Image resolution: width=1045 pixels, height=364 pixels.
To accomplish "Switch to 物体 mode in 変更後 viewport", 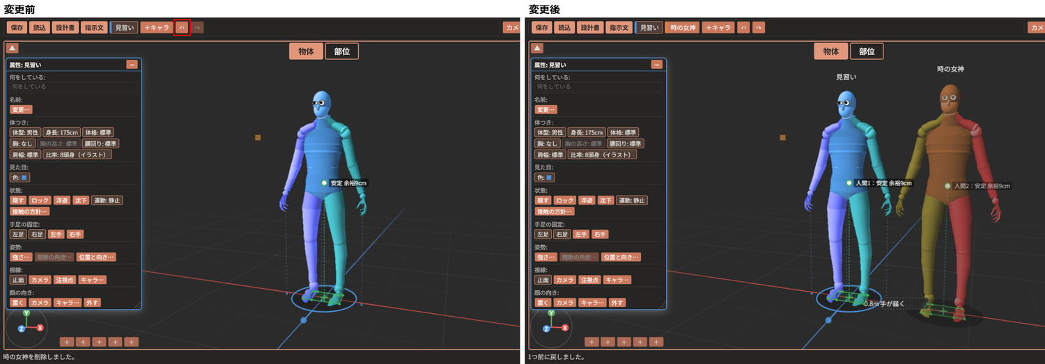I will click(x=830, y=52).
